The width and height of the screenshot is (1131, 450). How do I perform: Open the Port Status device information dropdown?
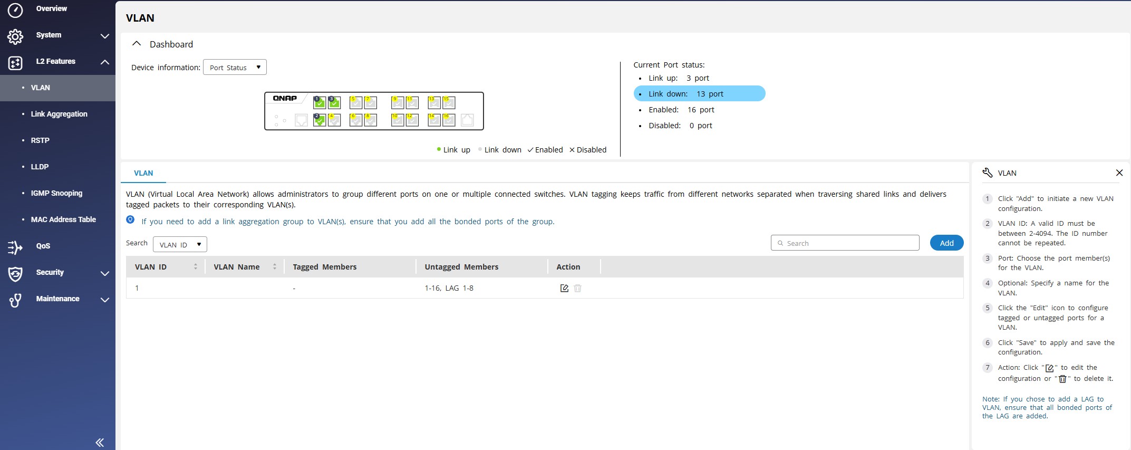coord(235,67)
